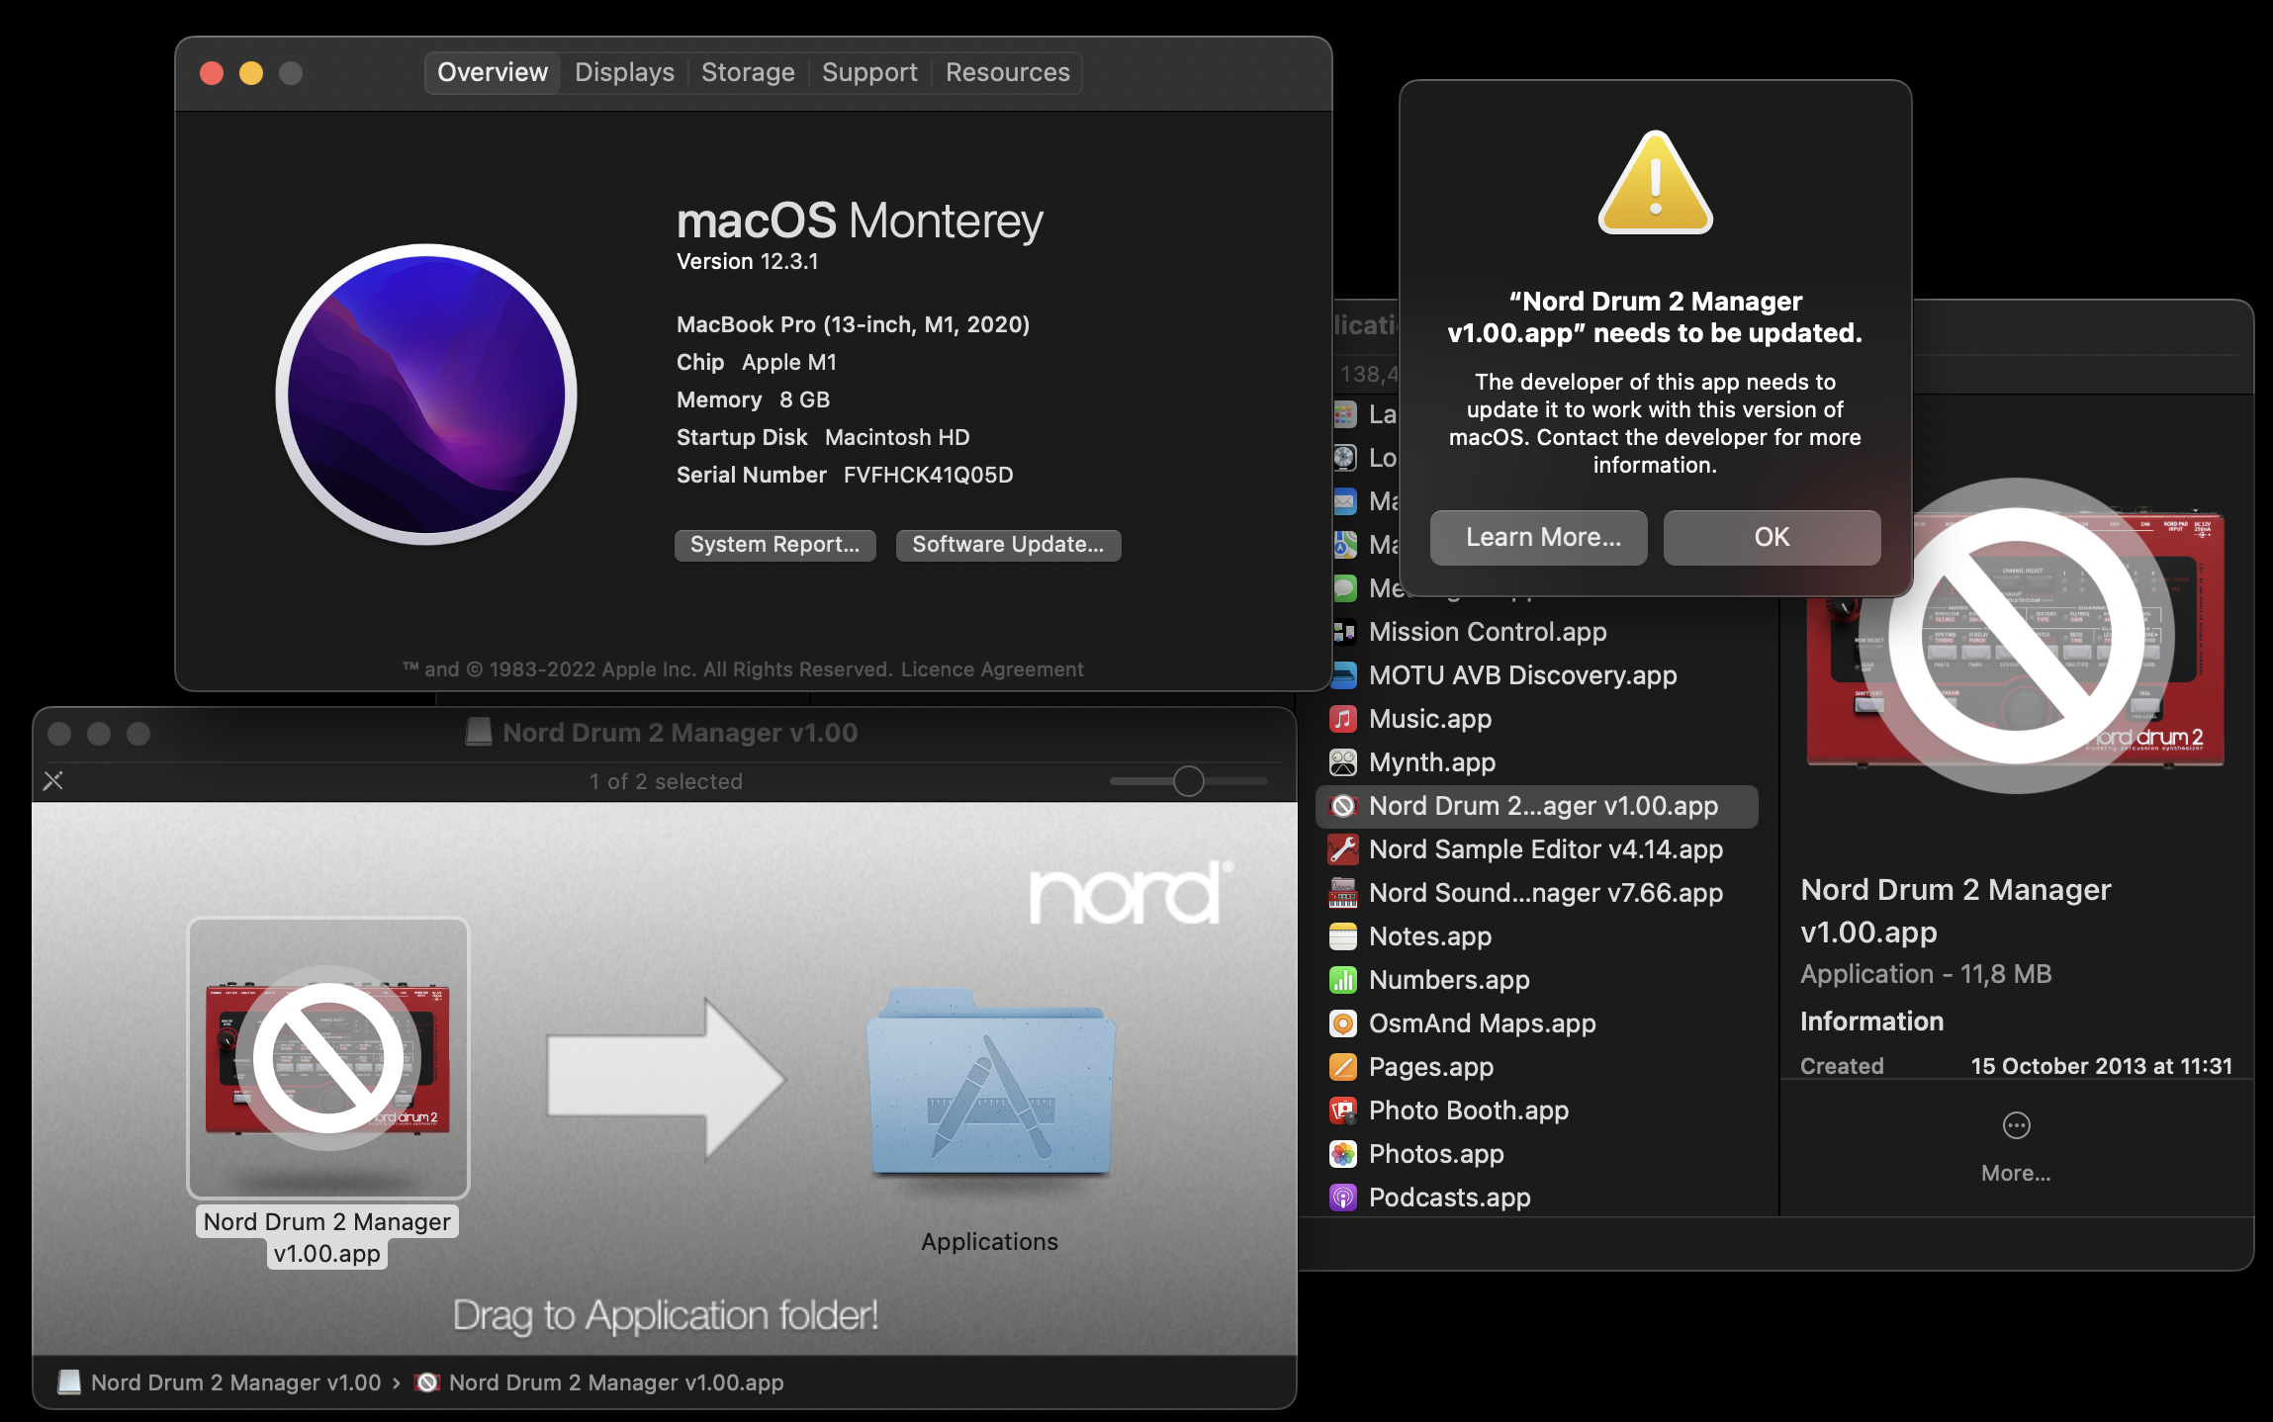Click the OsmAnd Maps app icon
Image resolution: width=2273 pixels, height=1422 pixels.
click(1343, 1023)
